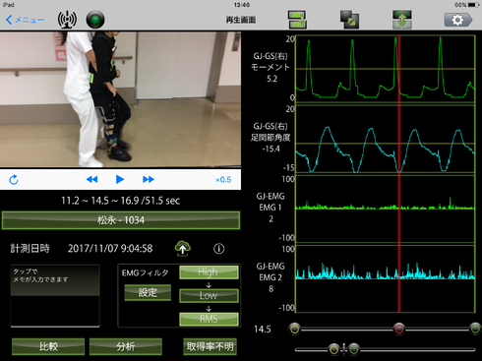482x361 pixels.
Task: Tap the yellow handle on lower slider
Action: (x=333, y=349)
